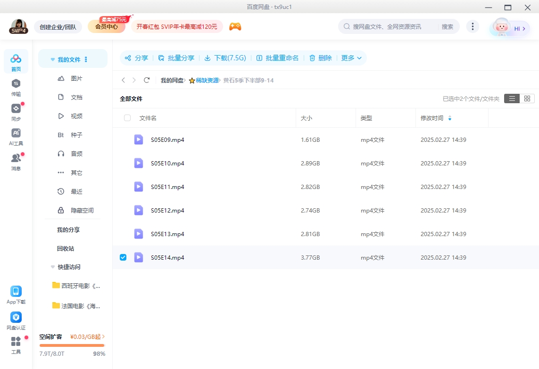Refresh the file list
The height and width of the screenshot is (369, 539).
(x=146, y=80)
